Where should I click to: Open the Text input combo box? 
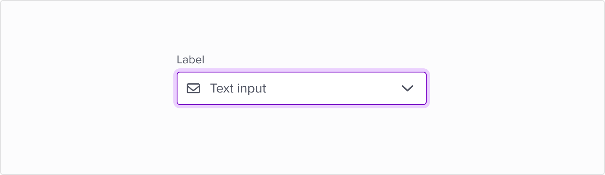tap(301, 88)
